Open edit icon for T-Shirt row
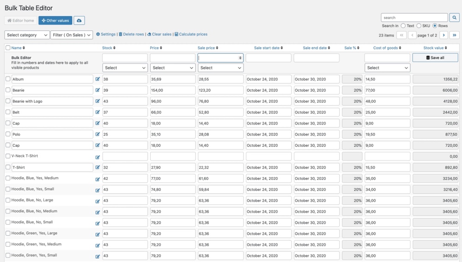This screenshot has width=462, height=262. coord(97,167)
